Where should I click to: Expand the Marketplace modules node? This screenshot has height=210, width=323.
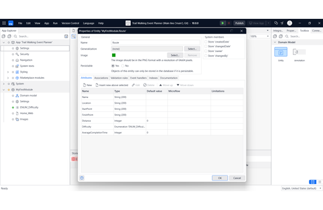[8, 78]
